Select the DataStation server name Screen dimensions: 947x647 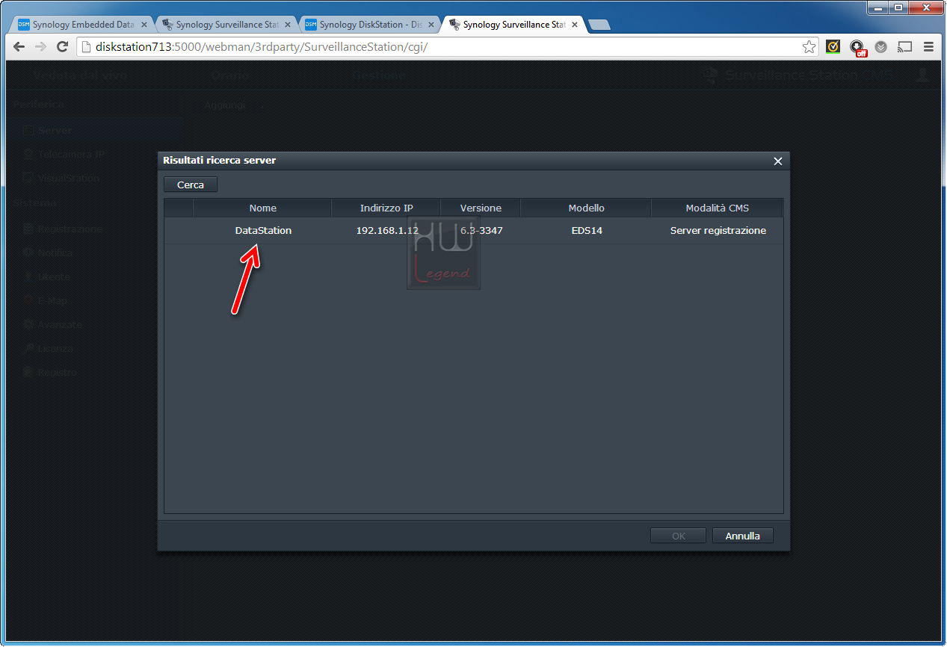point(263,231)
